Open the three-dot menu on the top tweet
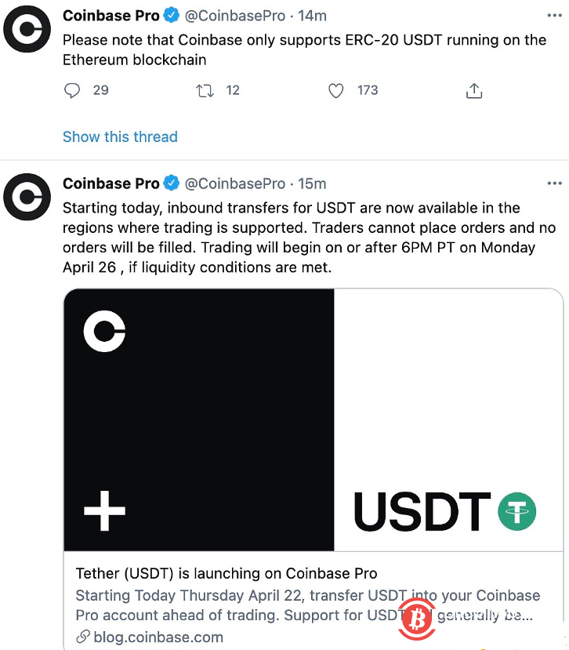The width and height of the screenshot is (569, 650). [x=555, y=15]
